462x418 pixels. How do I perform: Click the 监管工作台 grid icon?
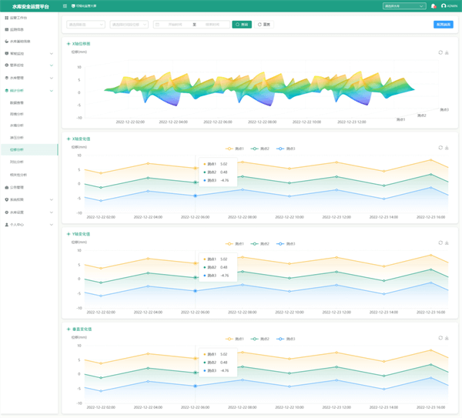(6, 18)
